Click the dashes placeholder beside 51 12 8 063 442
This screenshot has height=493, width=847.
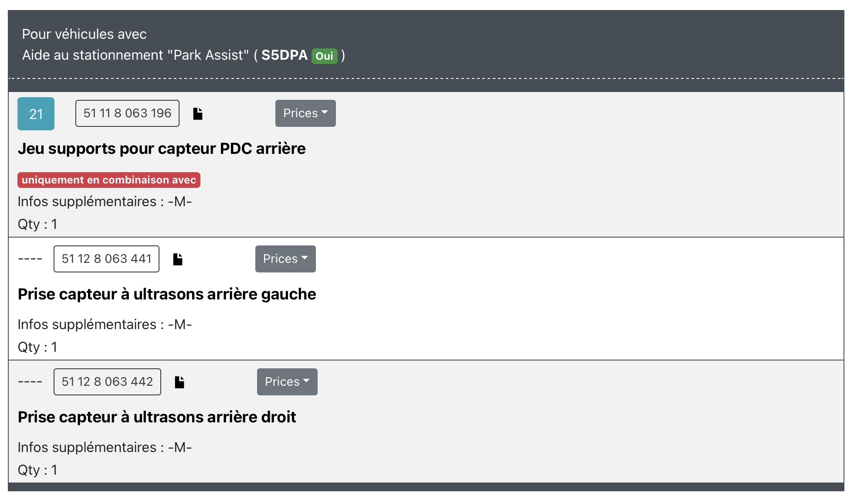[30, 382]
